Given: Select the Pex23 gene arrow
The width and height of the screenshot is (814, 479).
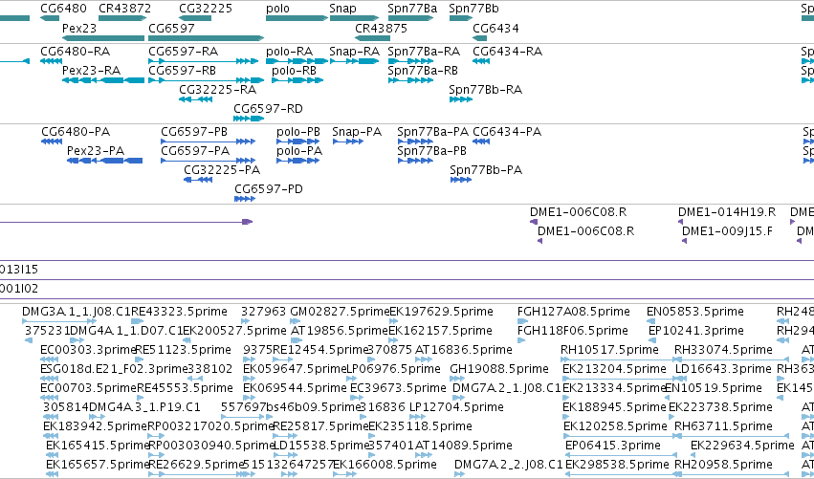Looking at the screenshot, I should click(102, 38).
